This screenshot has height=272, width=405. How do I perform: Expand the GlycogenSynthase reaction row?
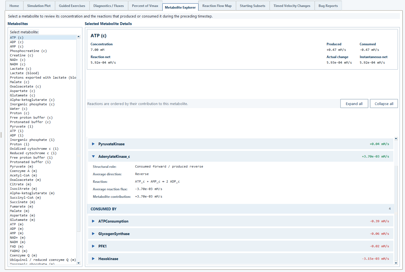(241, 234)
